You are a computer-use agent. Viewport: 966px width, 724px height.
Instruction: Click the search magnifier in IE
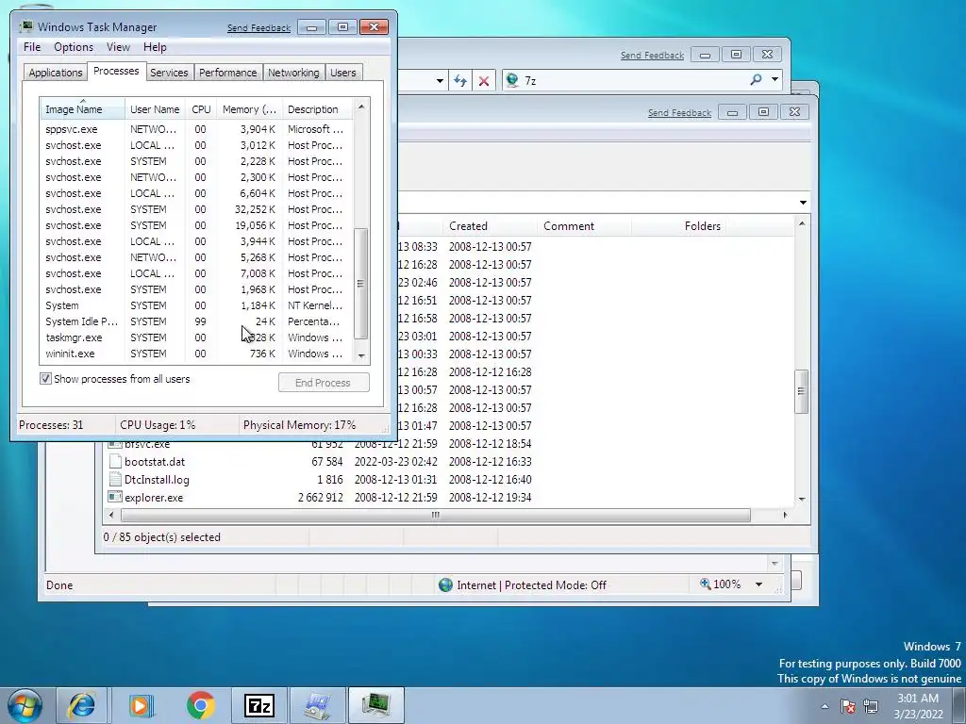click(756, 79)
